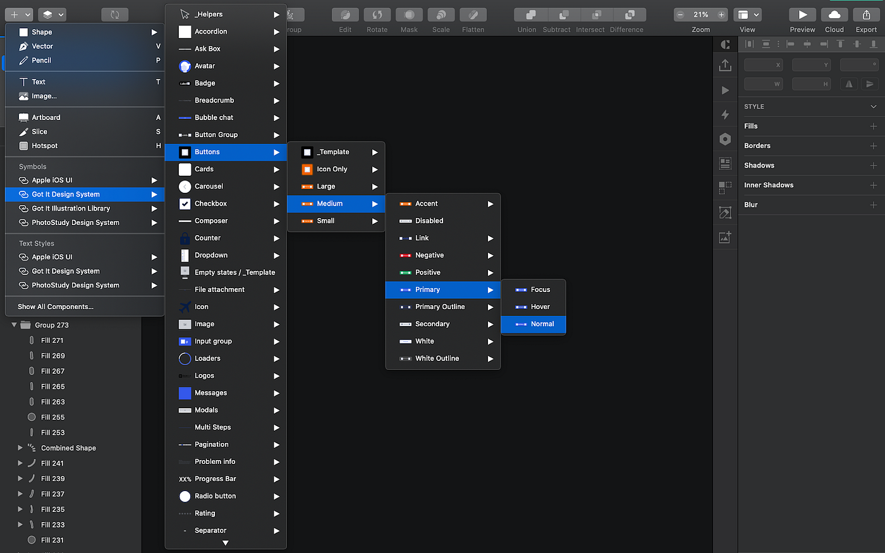Add a new Shadow with plus
This screenshot has width=885, height=553.
pos(874,166)
